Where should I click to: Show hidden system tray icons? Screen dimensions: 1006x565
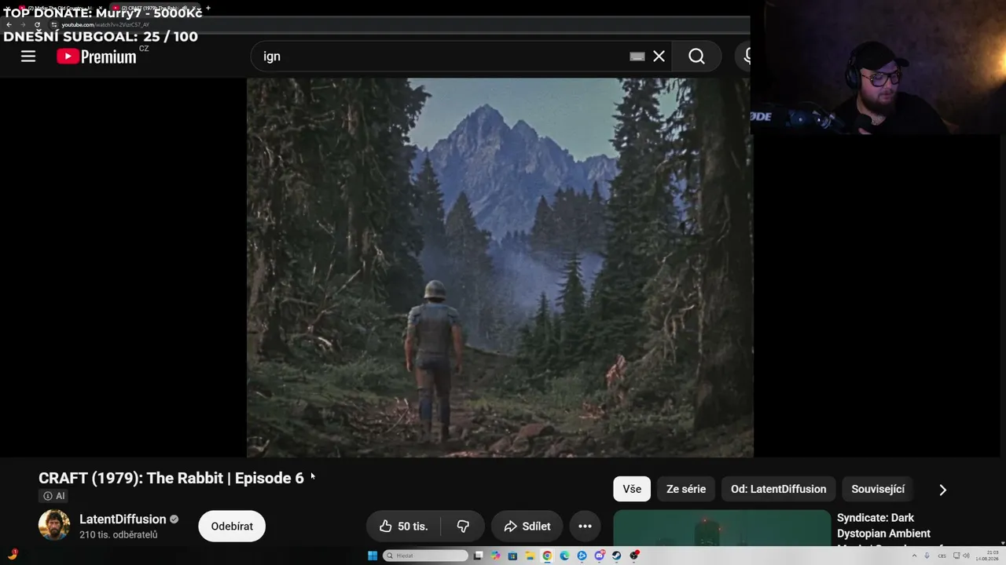pos(914,556)
